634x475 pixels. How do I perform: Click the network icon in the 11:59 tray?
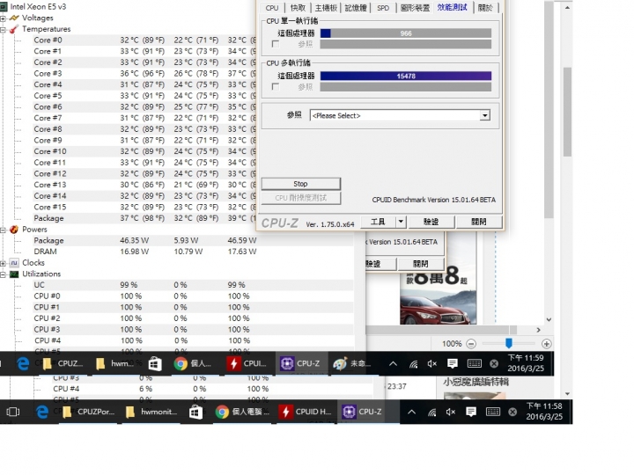point(413,364)
